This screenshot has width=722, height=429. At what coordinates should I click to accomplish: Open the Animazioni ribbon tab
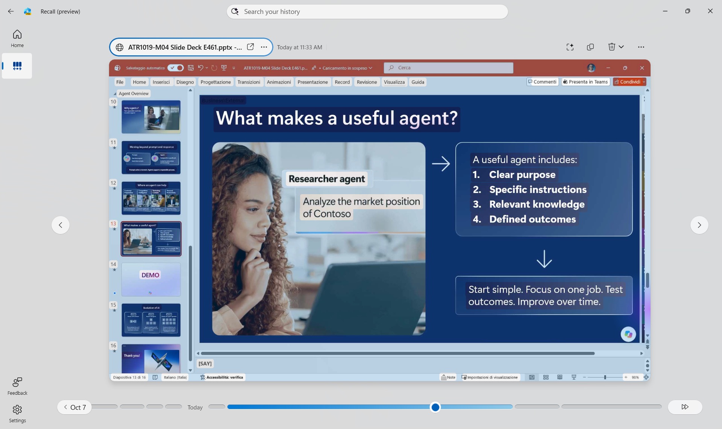(279, 82)
